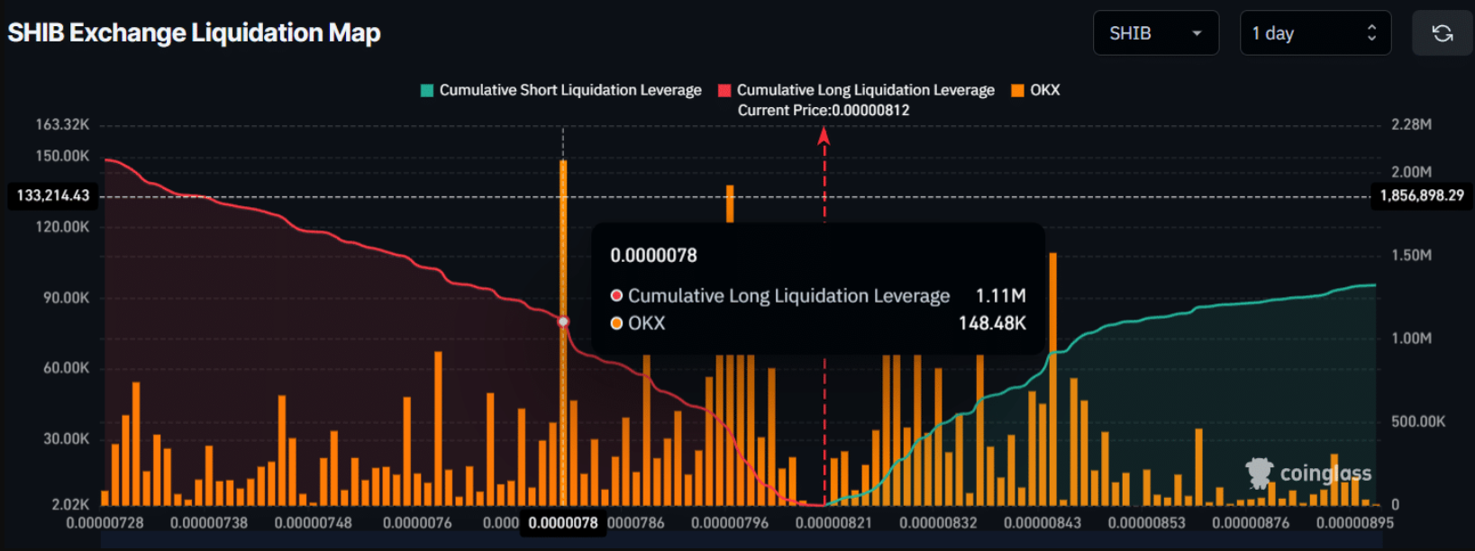The height and width of the screenshot is (551, 1475).
Task: Click orange OKX circle icon in tooltip
Action: click(616, 323)
